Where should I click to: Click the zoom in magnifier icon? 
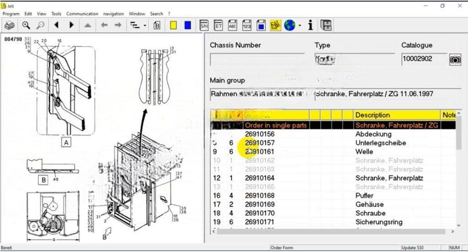click(26, 26)
